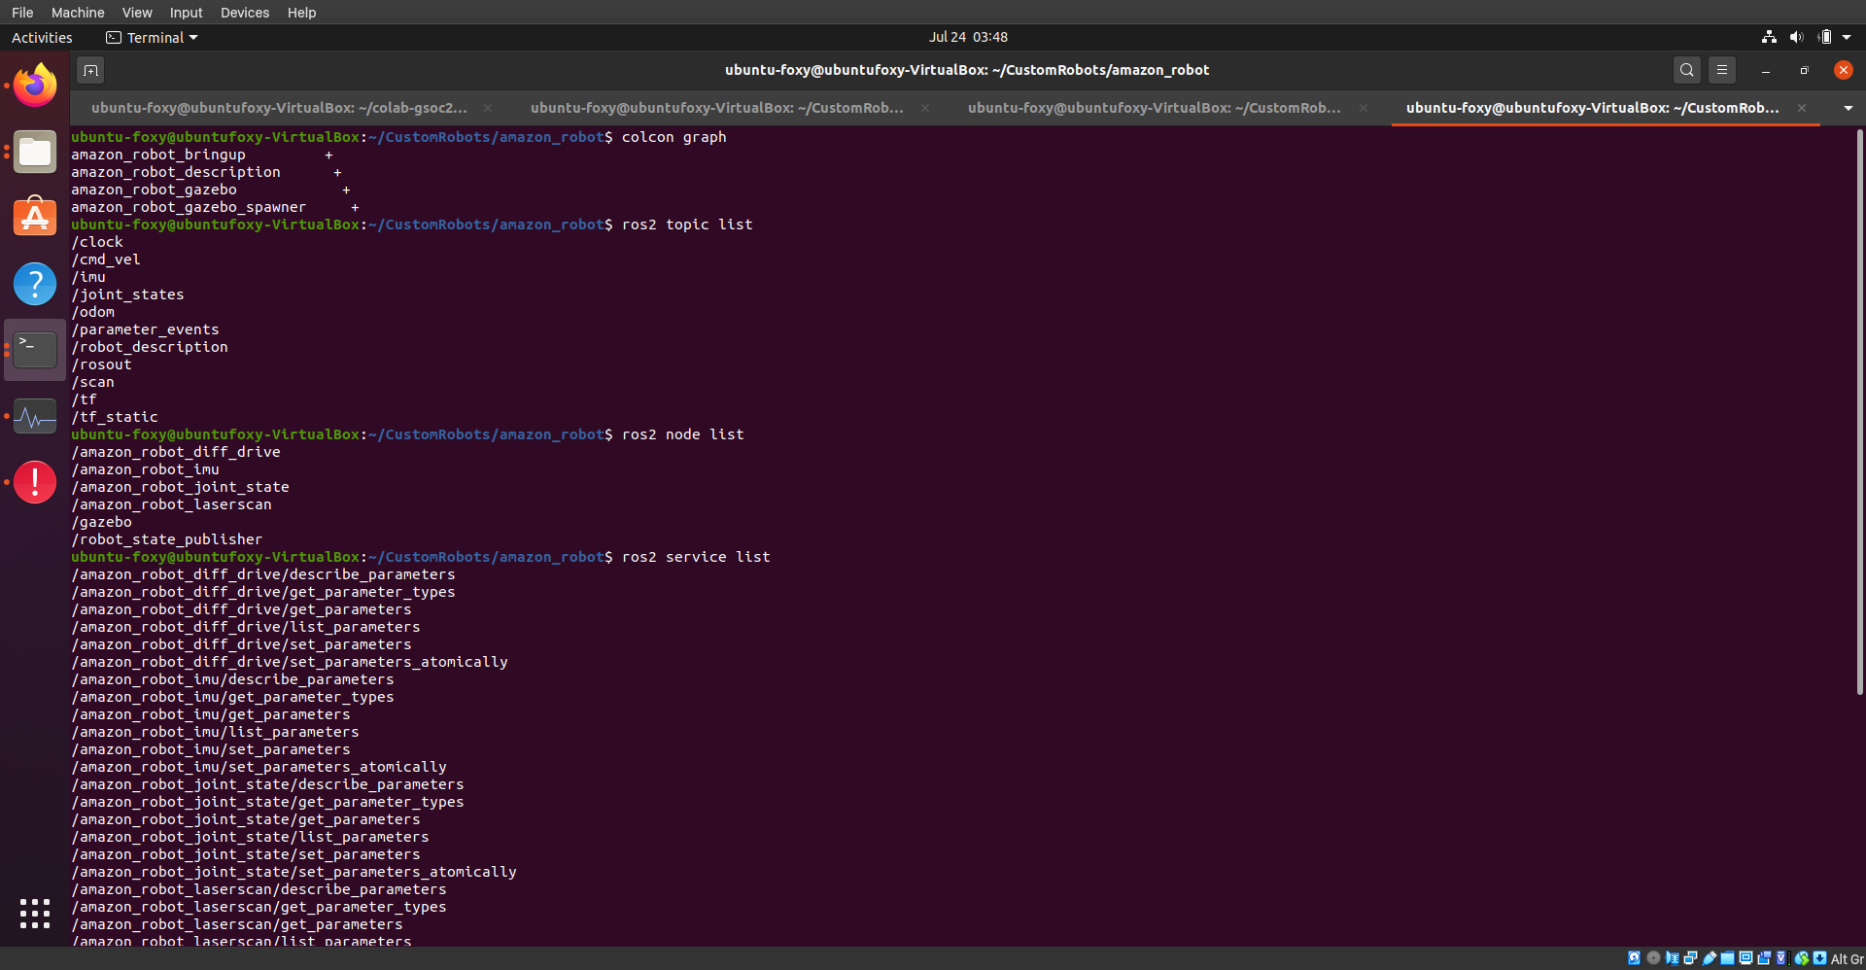The height and width of the screenshot is (970, 1866).
Task: Close the colab-gsoc2 terminal tab
Action: tap(488, 108)
